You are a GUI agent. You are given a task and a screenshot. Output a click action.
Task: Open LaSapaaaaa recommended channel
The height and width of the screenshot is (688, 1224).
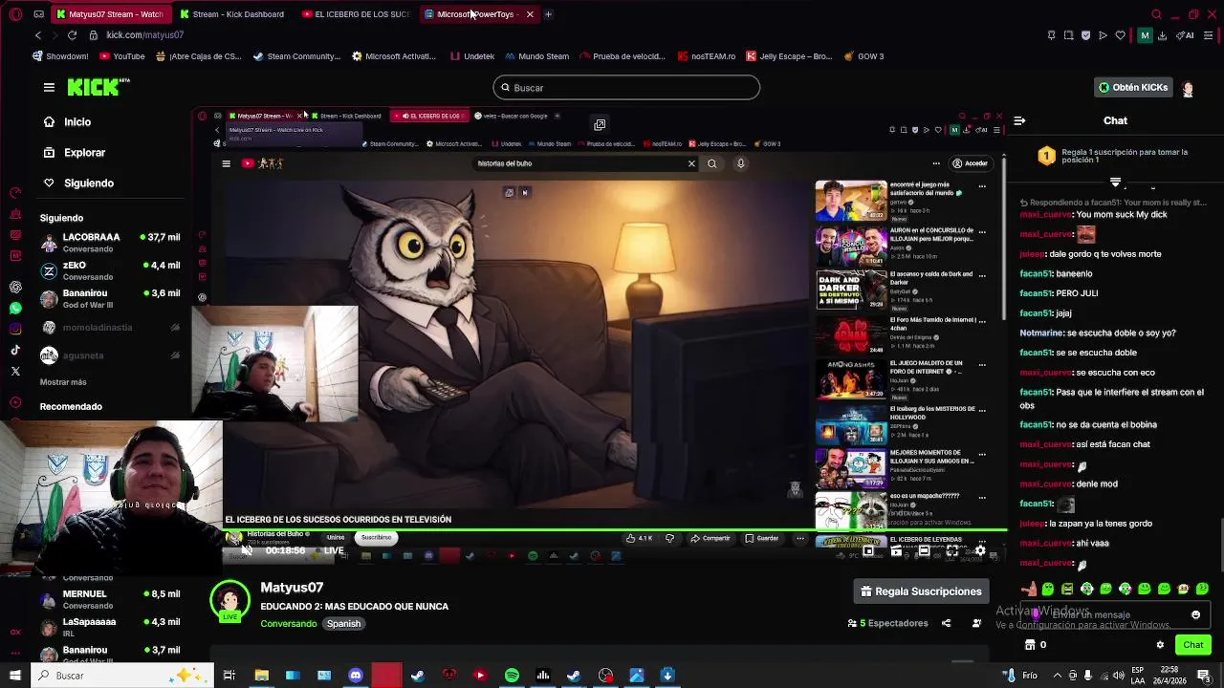pos(110,627)
